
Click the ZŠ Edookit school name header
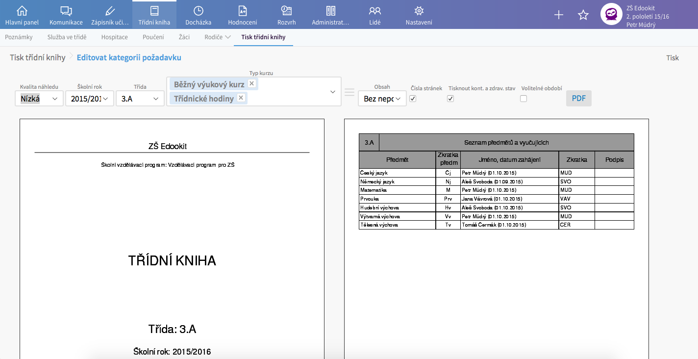(168, 146)
